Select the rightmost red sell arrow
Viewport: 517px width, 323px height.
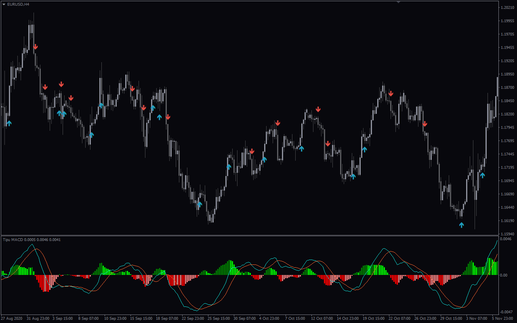425,124
